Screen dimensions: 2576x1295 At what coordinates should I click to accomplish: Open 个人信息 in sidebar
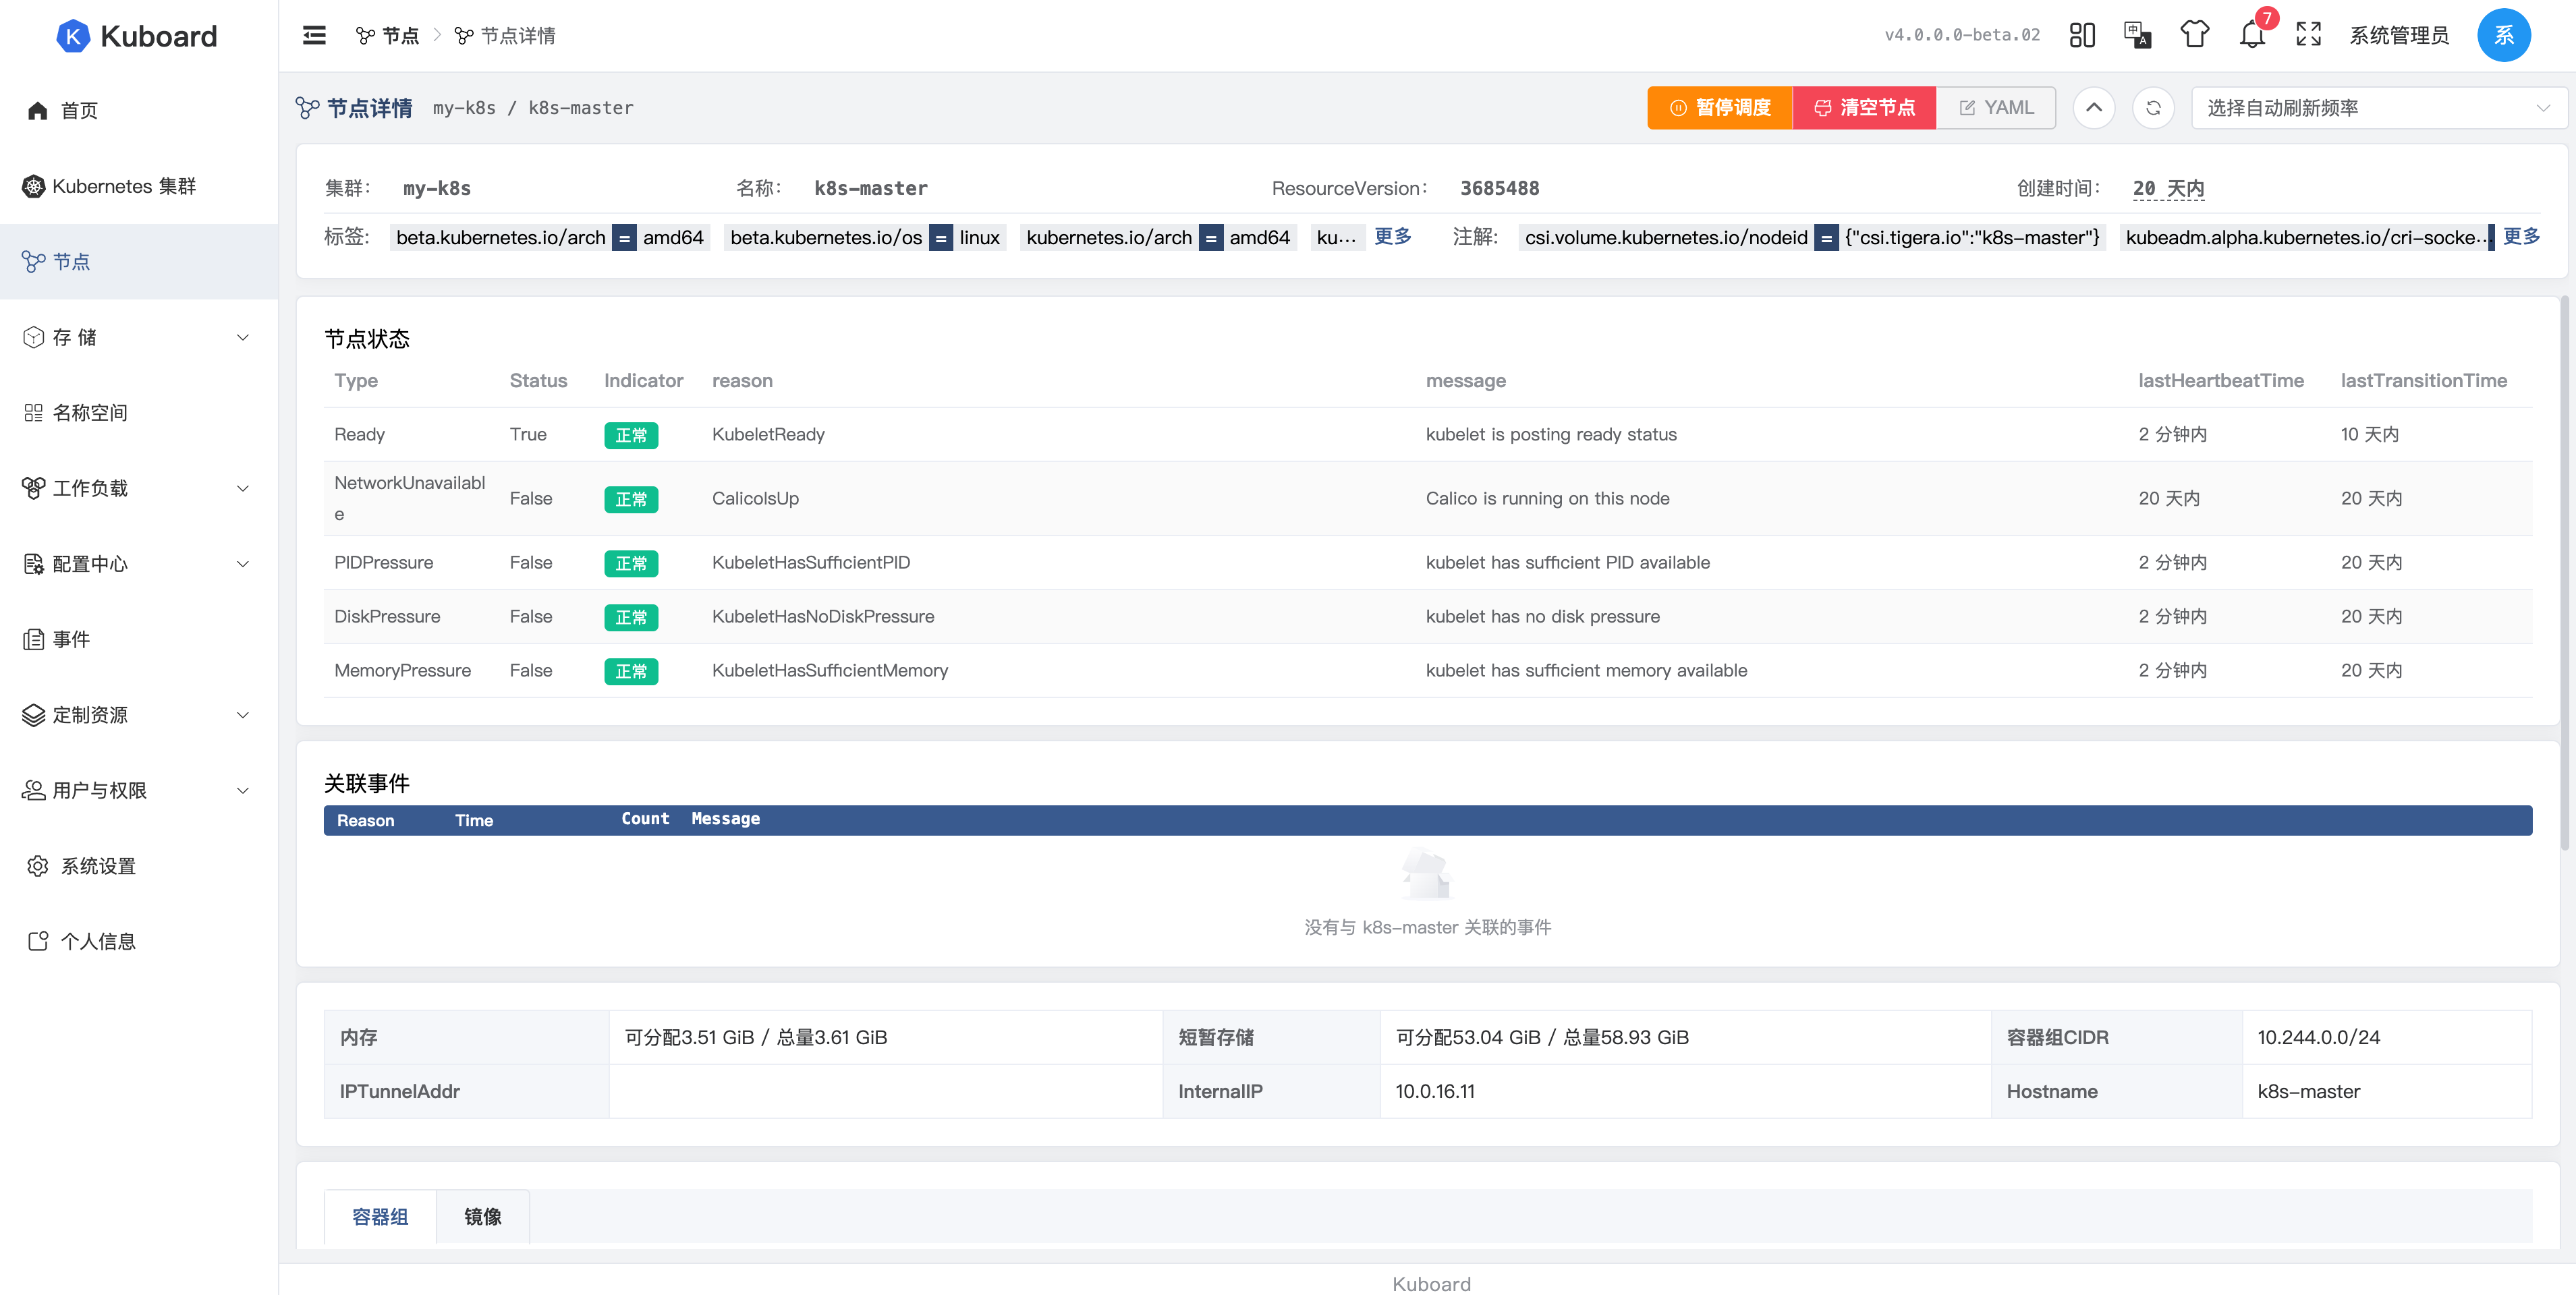click(139, 941)
